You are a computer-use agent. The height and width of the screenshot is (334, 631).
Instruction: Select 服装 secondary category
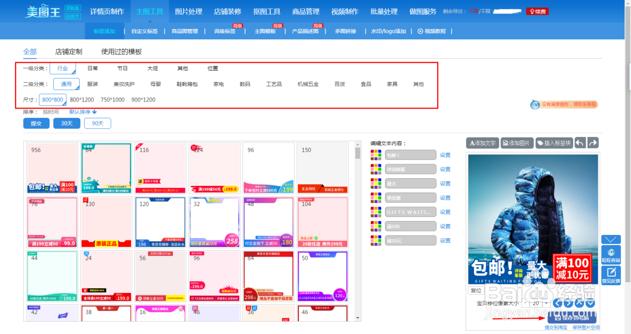click(93, 84)
